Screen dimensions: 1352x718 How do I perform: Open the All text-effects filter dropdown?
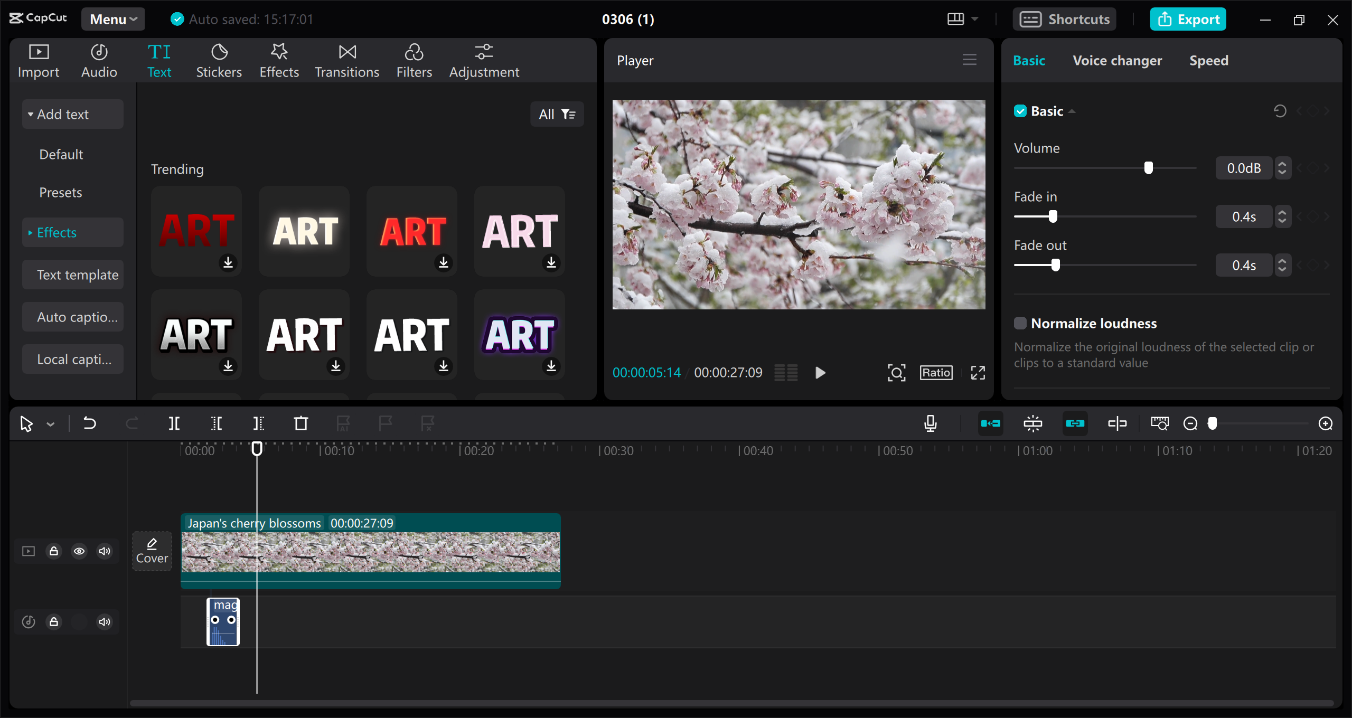[x=557, y=114]
